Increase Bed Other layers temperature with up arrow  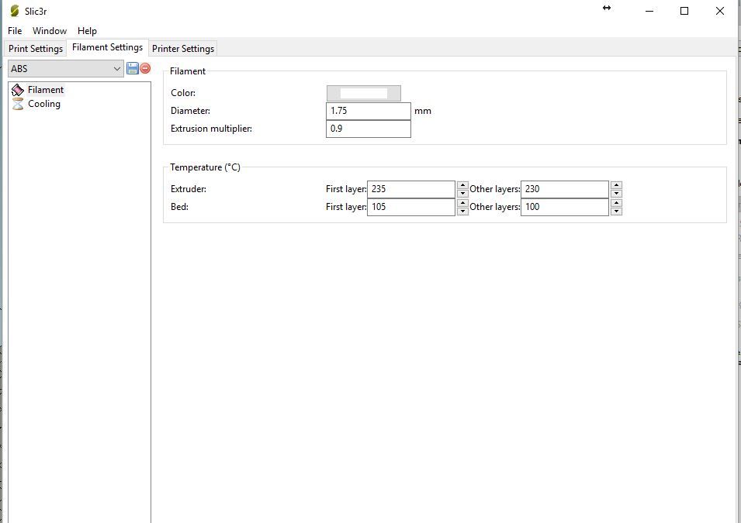click(x=616, y=203)
